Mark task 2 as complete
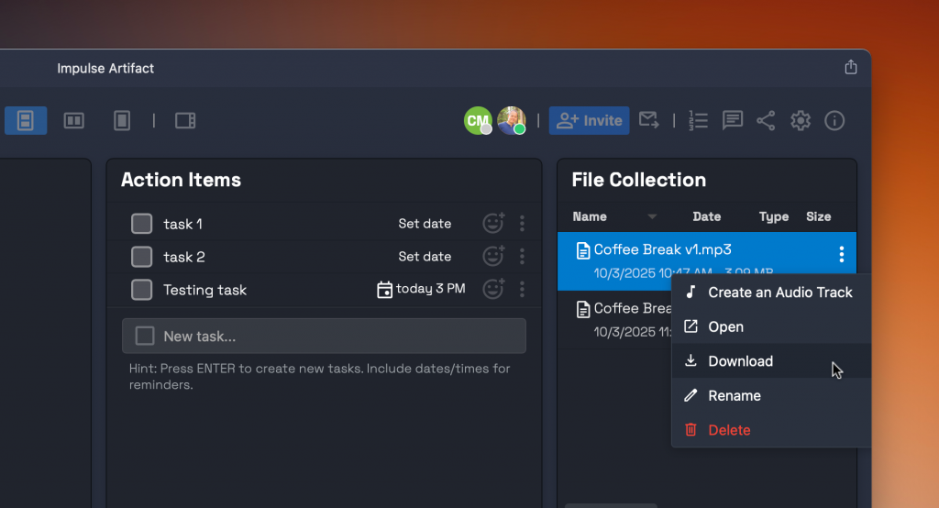The height and width of the screenshot is (508, 939). [x=141, y=257]
